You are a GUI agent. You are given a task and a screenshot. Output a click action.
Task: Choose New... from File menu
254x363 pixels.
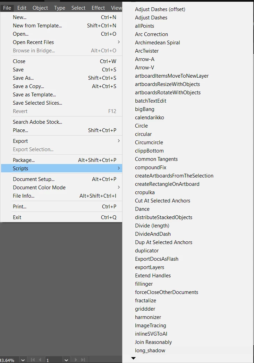pos(61,17)
